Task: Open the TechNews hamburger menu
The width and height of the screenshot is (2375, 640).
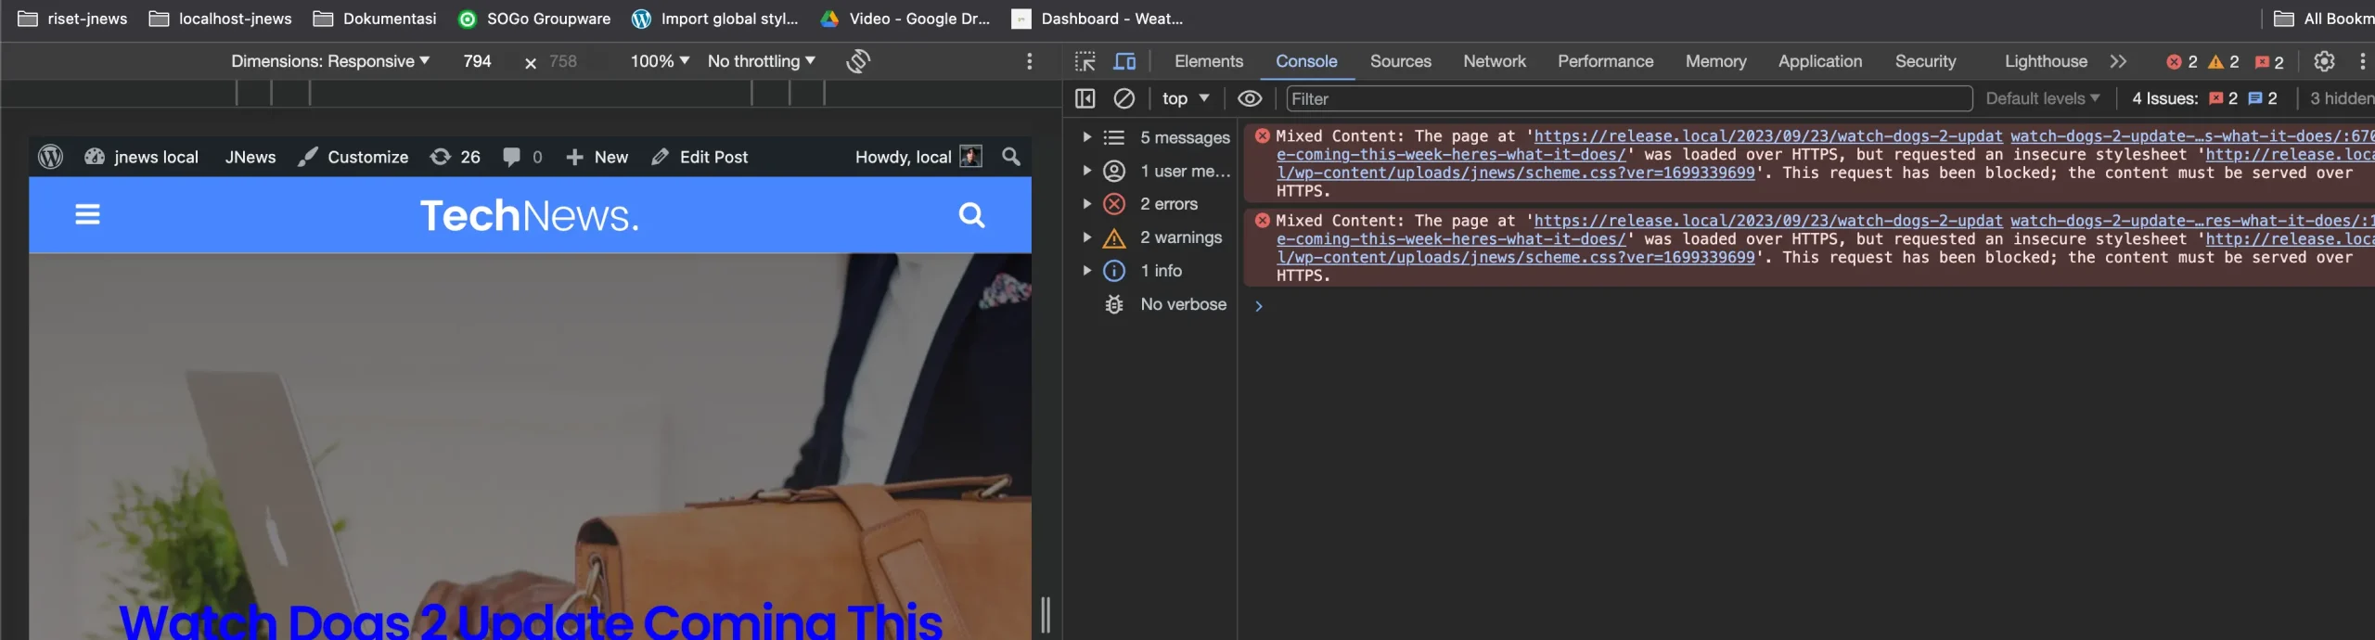Action: 88,215
